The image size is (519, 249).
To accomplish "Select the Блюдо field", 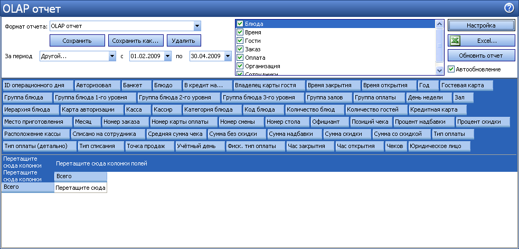I will point(167,85).
